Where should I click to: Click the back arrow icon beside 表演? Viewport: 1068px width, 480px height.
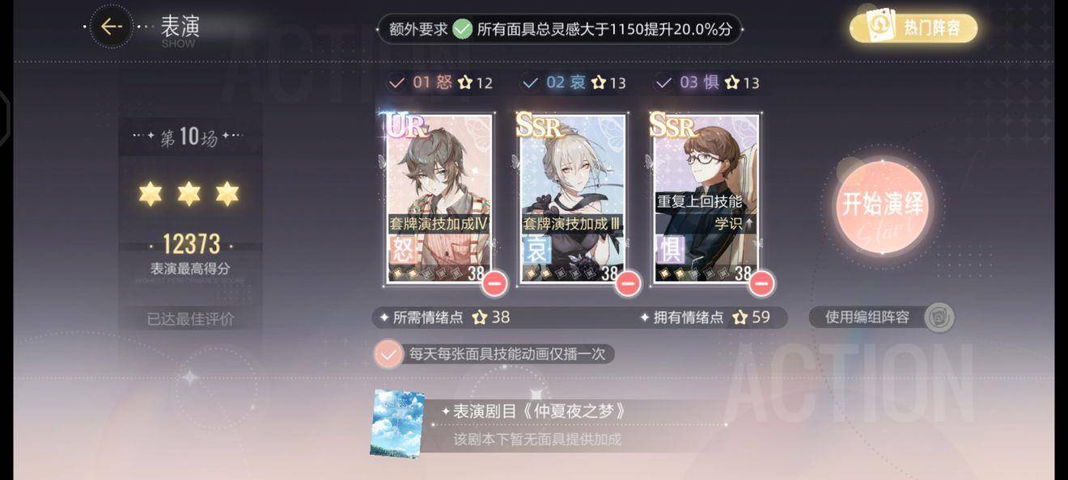pyautogui.click(x=112, y=27)
